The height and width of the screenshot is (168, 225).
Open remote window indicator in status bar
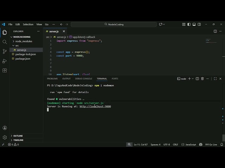point(3,145)
